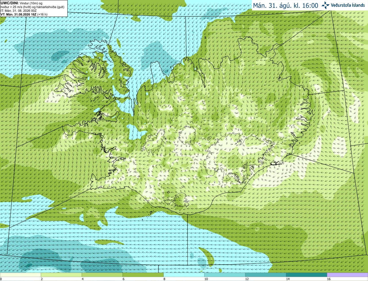Pick the pale yellow 0–2 m/s legend swatch
This screenshot has width=368, height=281.
point(21,275)
